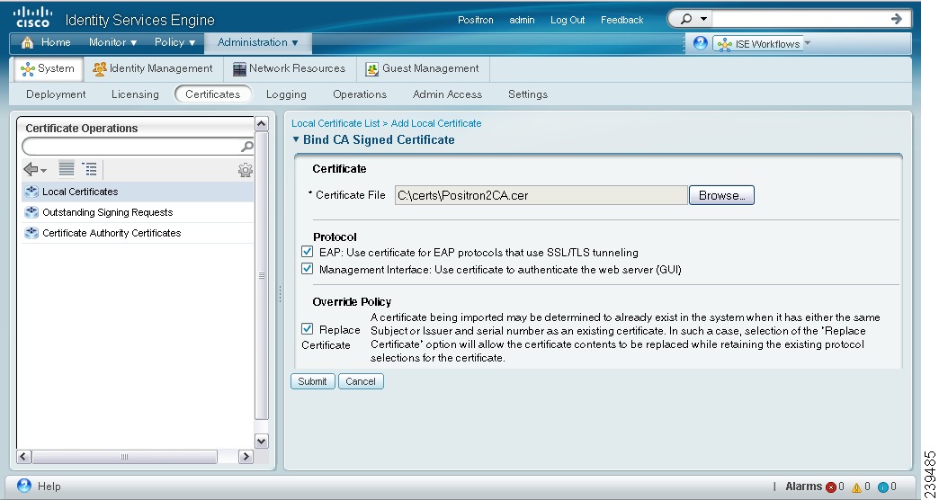Click the back arrow icon in Certificate Operations
The width and height of the screenshot is (939, 500).
(31, 169)
